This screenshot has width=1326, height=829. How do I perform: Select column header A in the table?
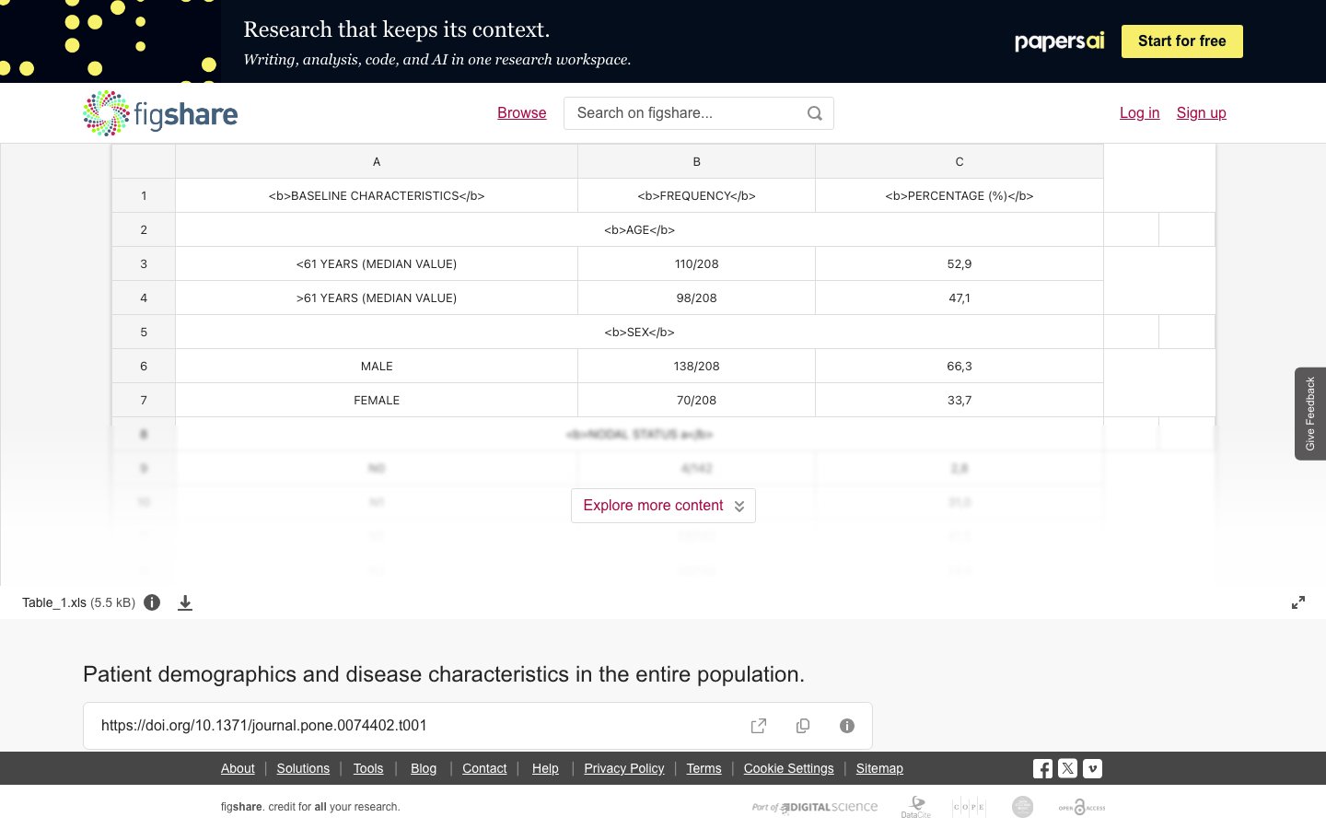point(377,161)
